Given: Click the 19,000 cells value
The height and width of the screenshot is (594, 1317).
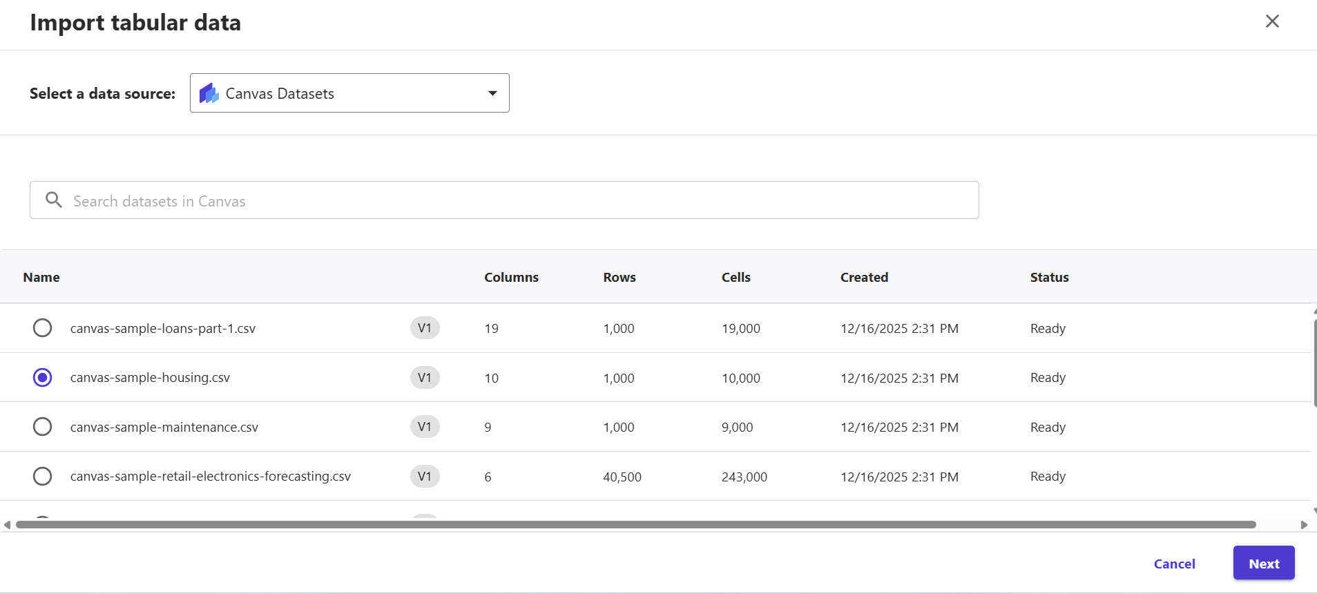Looking at the screenshot, I should tap(741, 328).
